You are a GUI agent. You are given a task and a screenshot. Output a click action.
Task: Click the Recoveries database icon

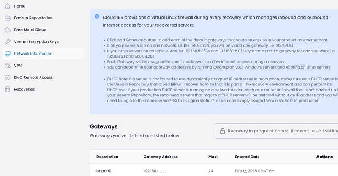7,89
